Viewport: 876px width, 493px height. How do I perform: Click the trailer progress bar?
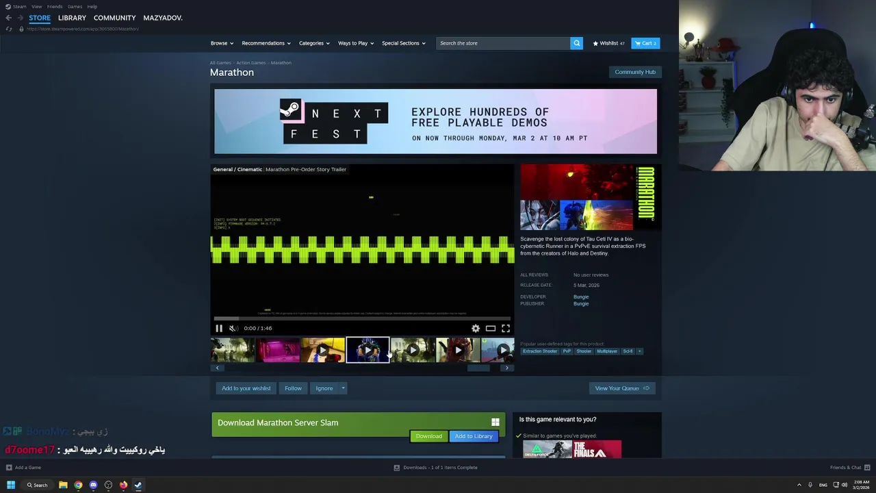(362, 318)
